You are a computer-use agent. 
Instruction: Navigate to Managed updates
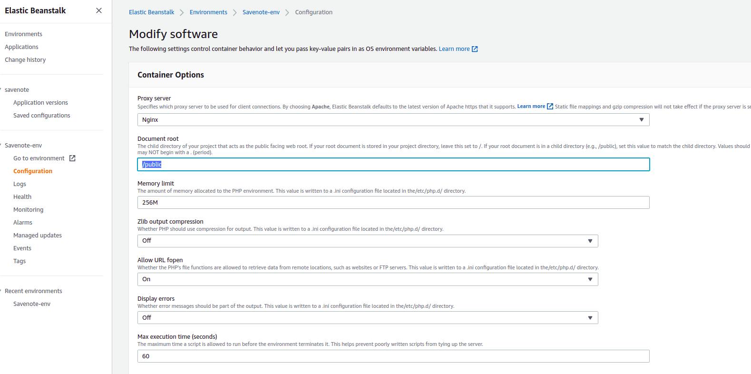coord(38,236)
